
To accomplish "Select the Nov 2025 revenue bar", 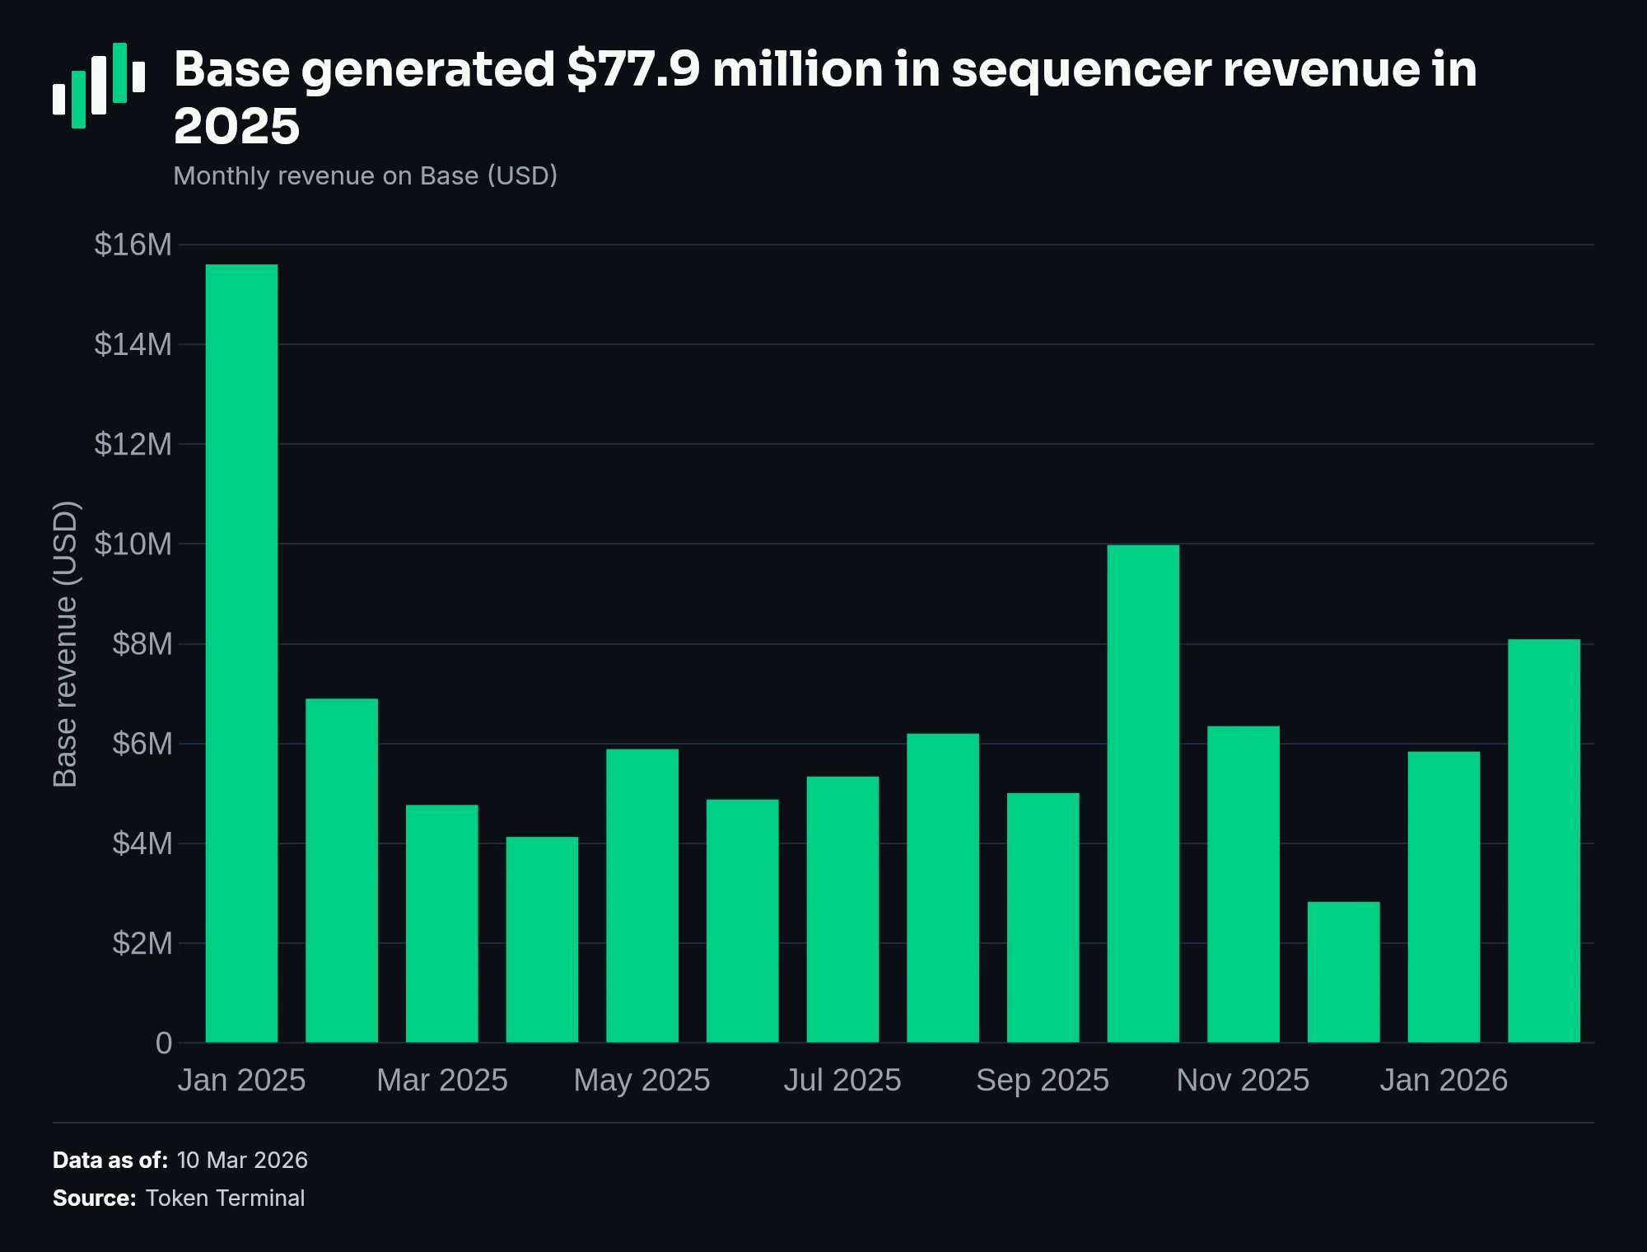I will point(1243,884).
